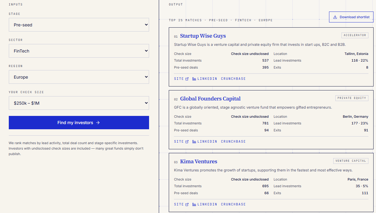
Task: Click pre-seed deals value 395
Action: pyautogui.click(x=265, y=67)
